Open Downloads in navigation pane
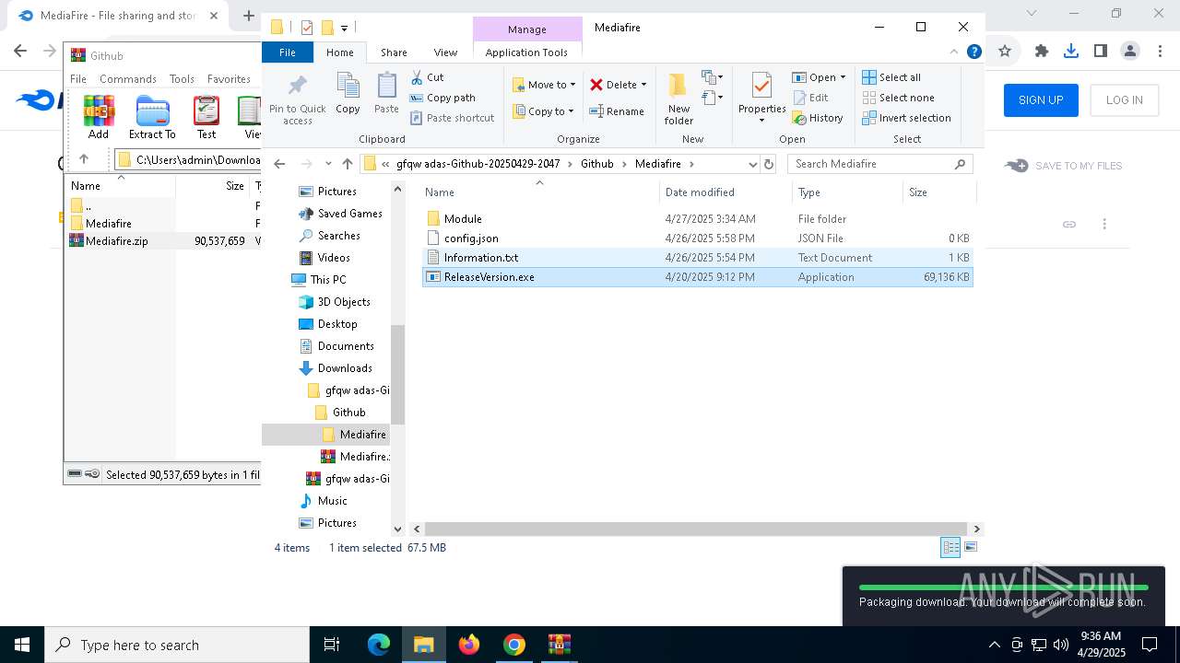This screenshot has width=1180, height=663. pos(345,368)
